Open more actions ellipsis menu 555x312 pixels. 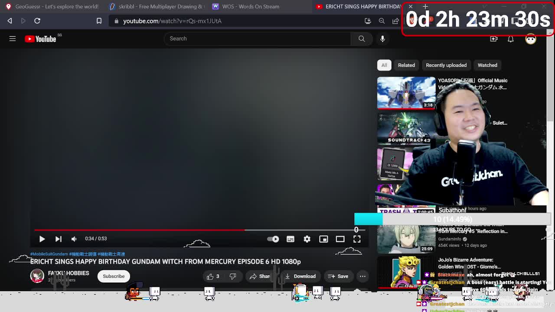point(362,276)
